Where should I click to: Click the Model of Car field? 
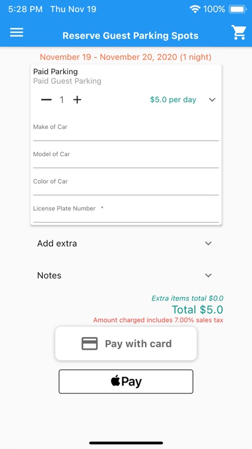126,158
